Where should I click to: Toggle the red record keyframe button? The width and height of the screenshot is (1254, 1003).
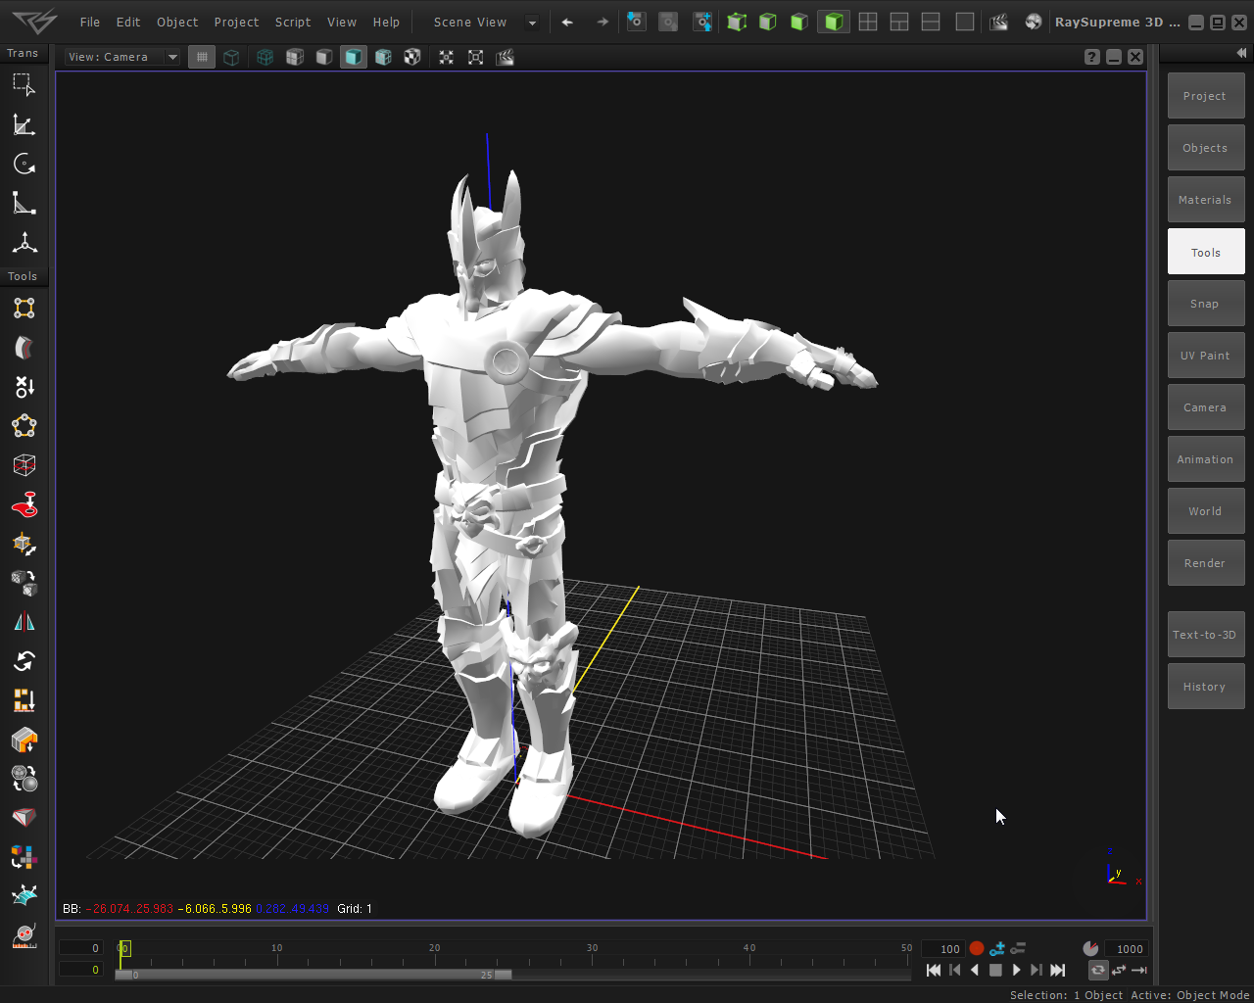(x=976, y=948)
